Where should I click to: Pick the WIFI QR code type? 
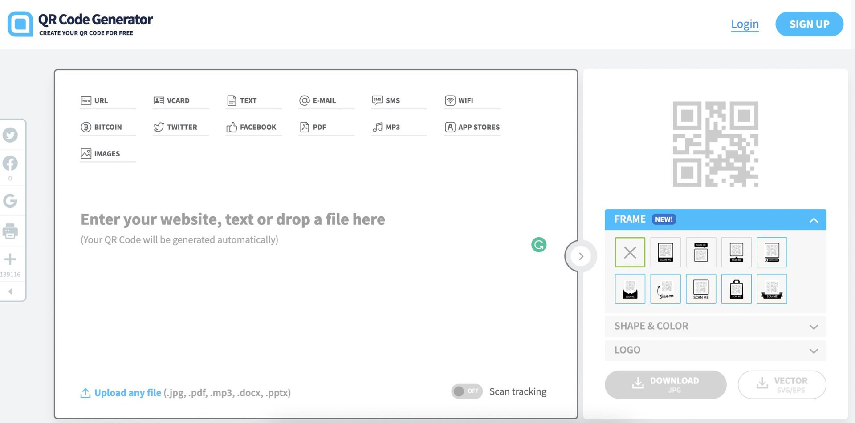[x=472, y=101]
